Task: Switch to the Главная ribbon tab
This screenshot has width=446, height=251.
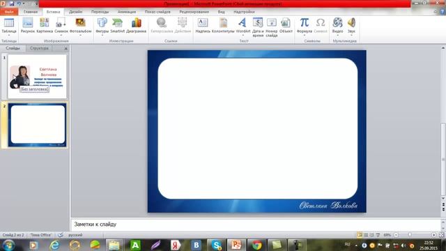Action: tap(31, 12)
